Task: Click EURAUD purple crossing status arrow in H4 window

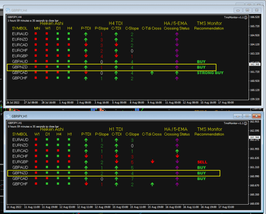Action: pyautogui.click(x=177, y=34)
